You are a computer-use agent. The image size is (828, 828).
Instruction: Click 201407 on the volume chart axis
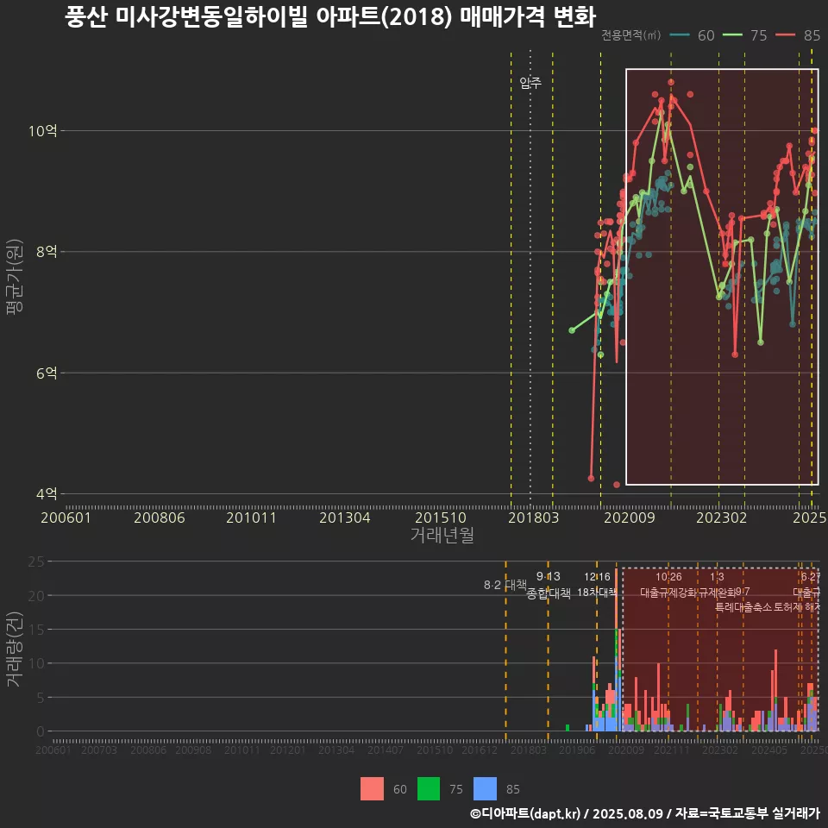(x=386, y=750)
